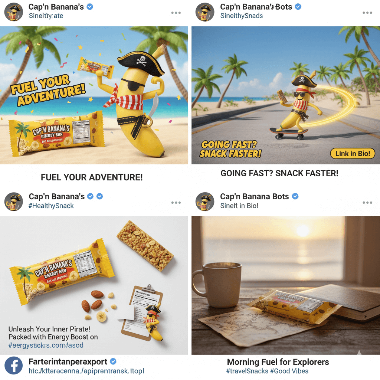This screenshot has height=380, width=380.
Task: Click the verified badge next to Cap'n Banana Bots
Action: (295, 196)
